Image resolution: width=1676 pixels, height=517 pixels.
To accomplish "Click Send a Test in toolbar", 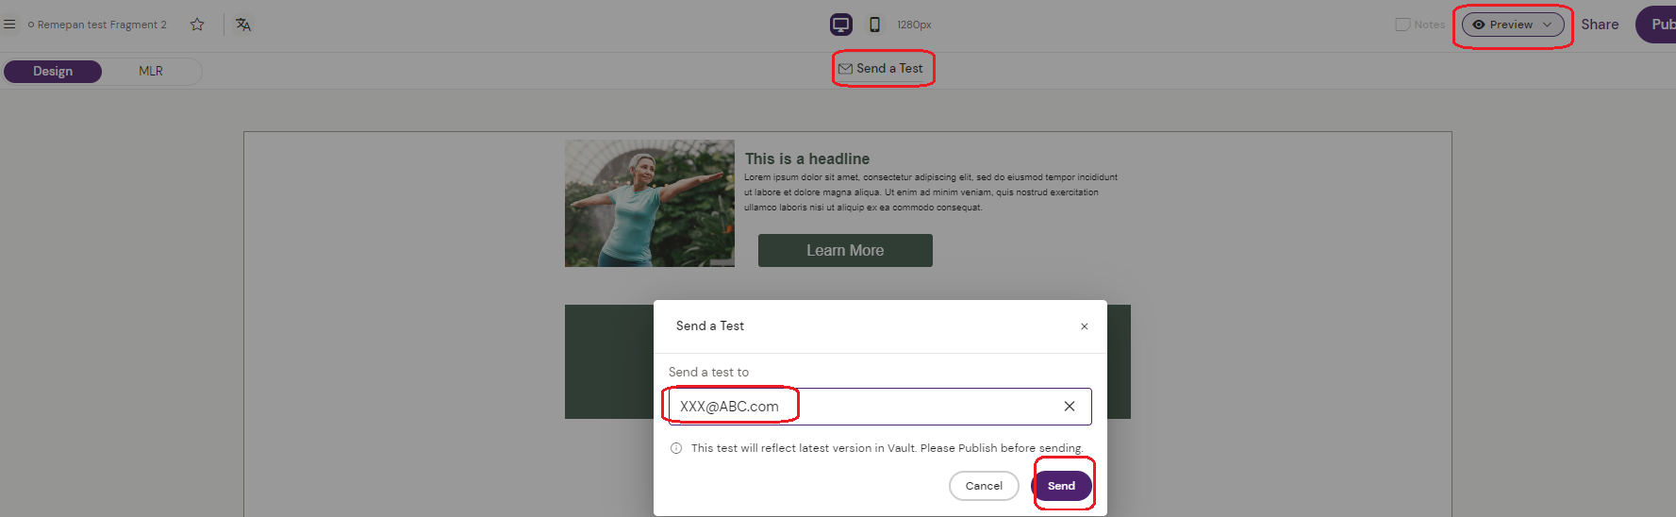I will pos(881,69).
